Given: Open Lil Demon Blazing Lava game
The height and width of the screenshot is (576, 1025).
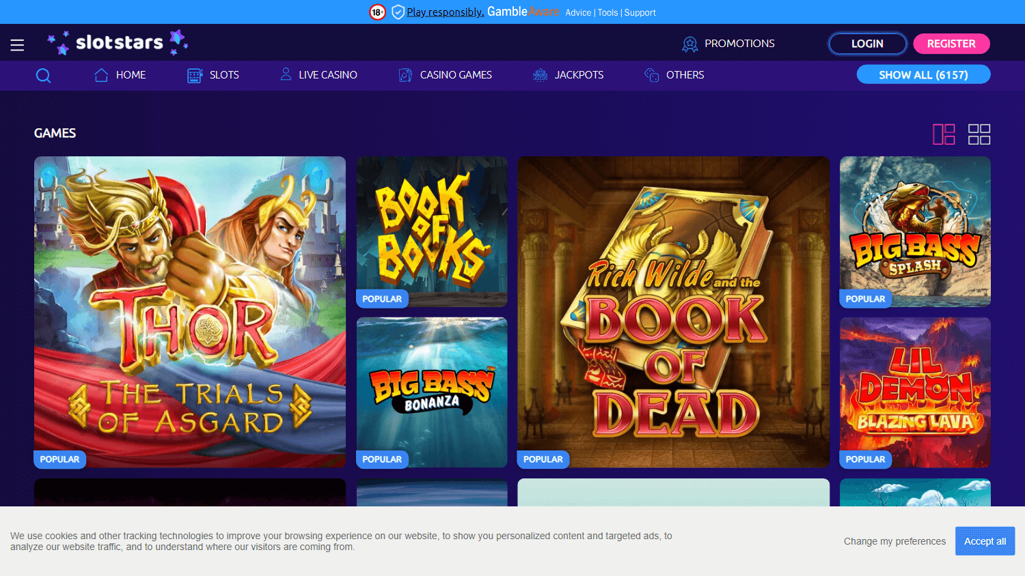Looking at the screenshot, I should [915, 392].
